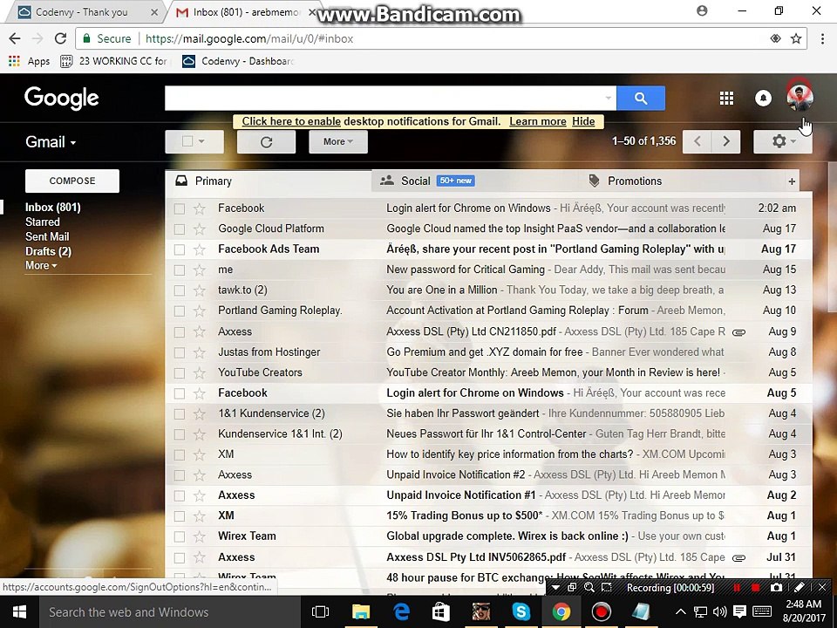
Task: Open Skype from the taskbar
Action: [521, 611]
